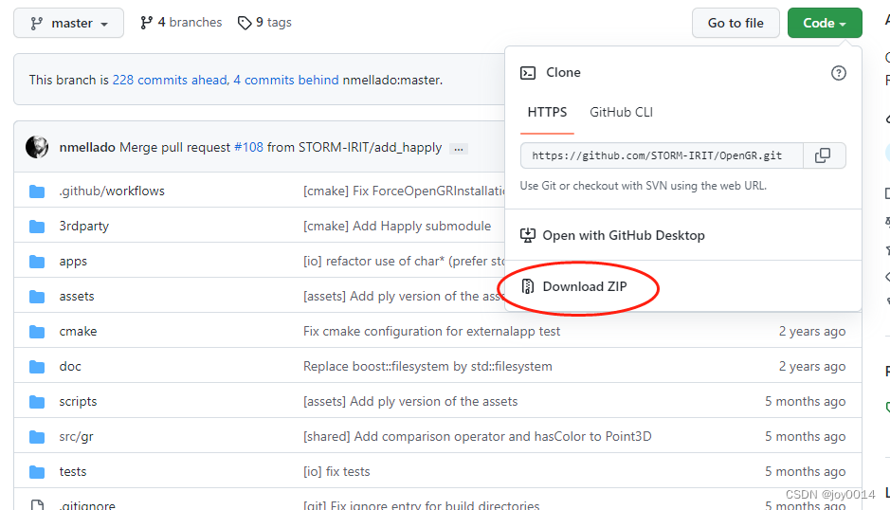The width and height of the screenshot is (890, 510).
Task: Click the folder icon next to doc
Action: pos(37,367)
